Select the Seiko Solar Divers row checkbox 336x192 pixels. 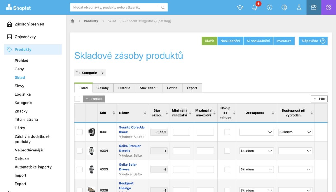(80, 169)
